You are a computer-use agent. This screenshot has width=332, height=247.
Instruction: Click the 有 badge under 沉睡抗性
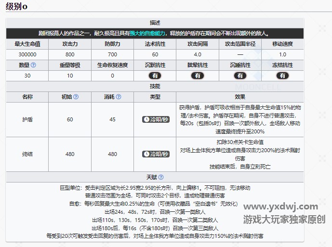coord(240,76)
